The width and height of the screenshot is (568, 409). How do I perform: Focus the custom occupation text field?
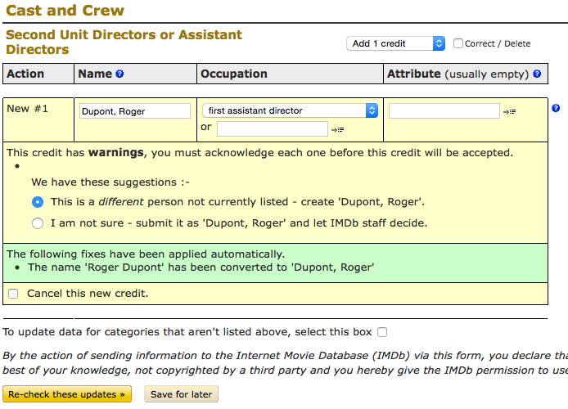coord(272,128)
